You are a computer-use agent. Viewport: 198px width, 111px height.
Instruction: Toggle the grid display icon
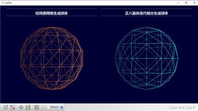click(x=37, y=107)
